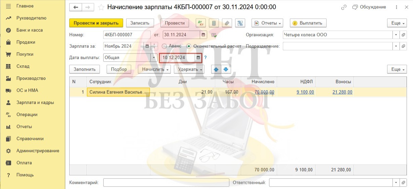Click the Дт/Кт postings icon

tap(201, 23)
